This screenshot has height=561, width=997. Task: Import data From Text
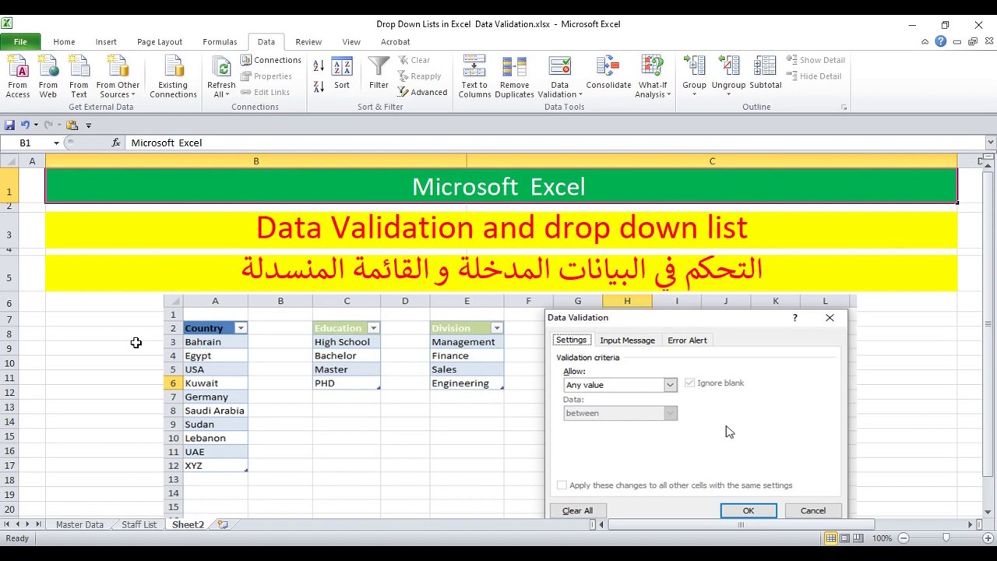[79, 76]
